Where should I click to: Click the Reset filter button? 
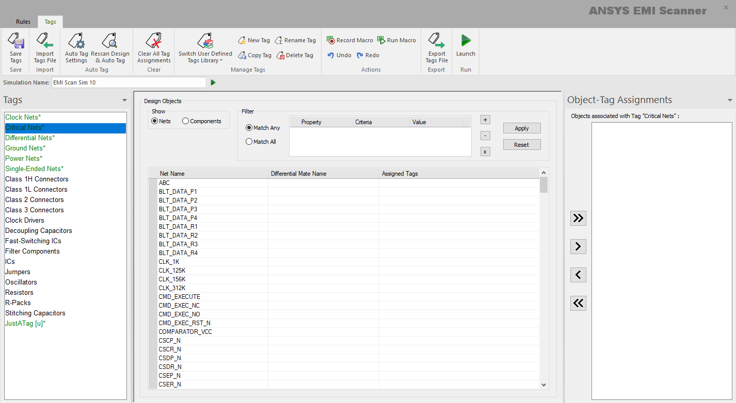[x=521, y=145]
